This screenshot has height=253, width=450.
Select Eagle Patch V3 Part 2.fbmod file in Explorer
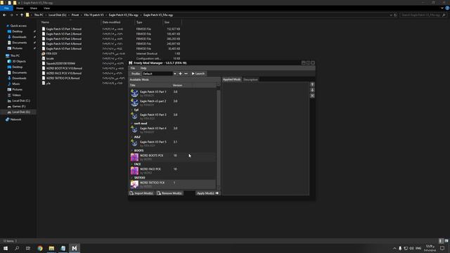click(64, 34)
